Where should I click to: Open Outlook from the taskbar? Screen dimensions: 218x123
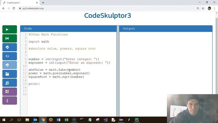tap(35, 120)
